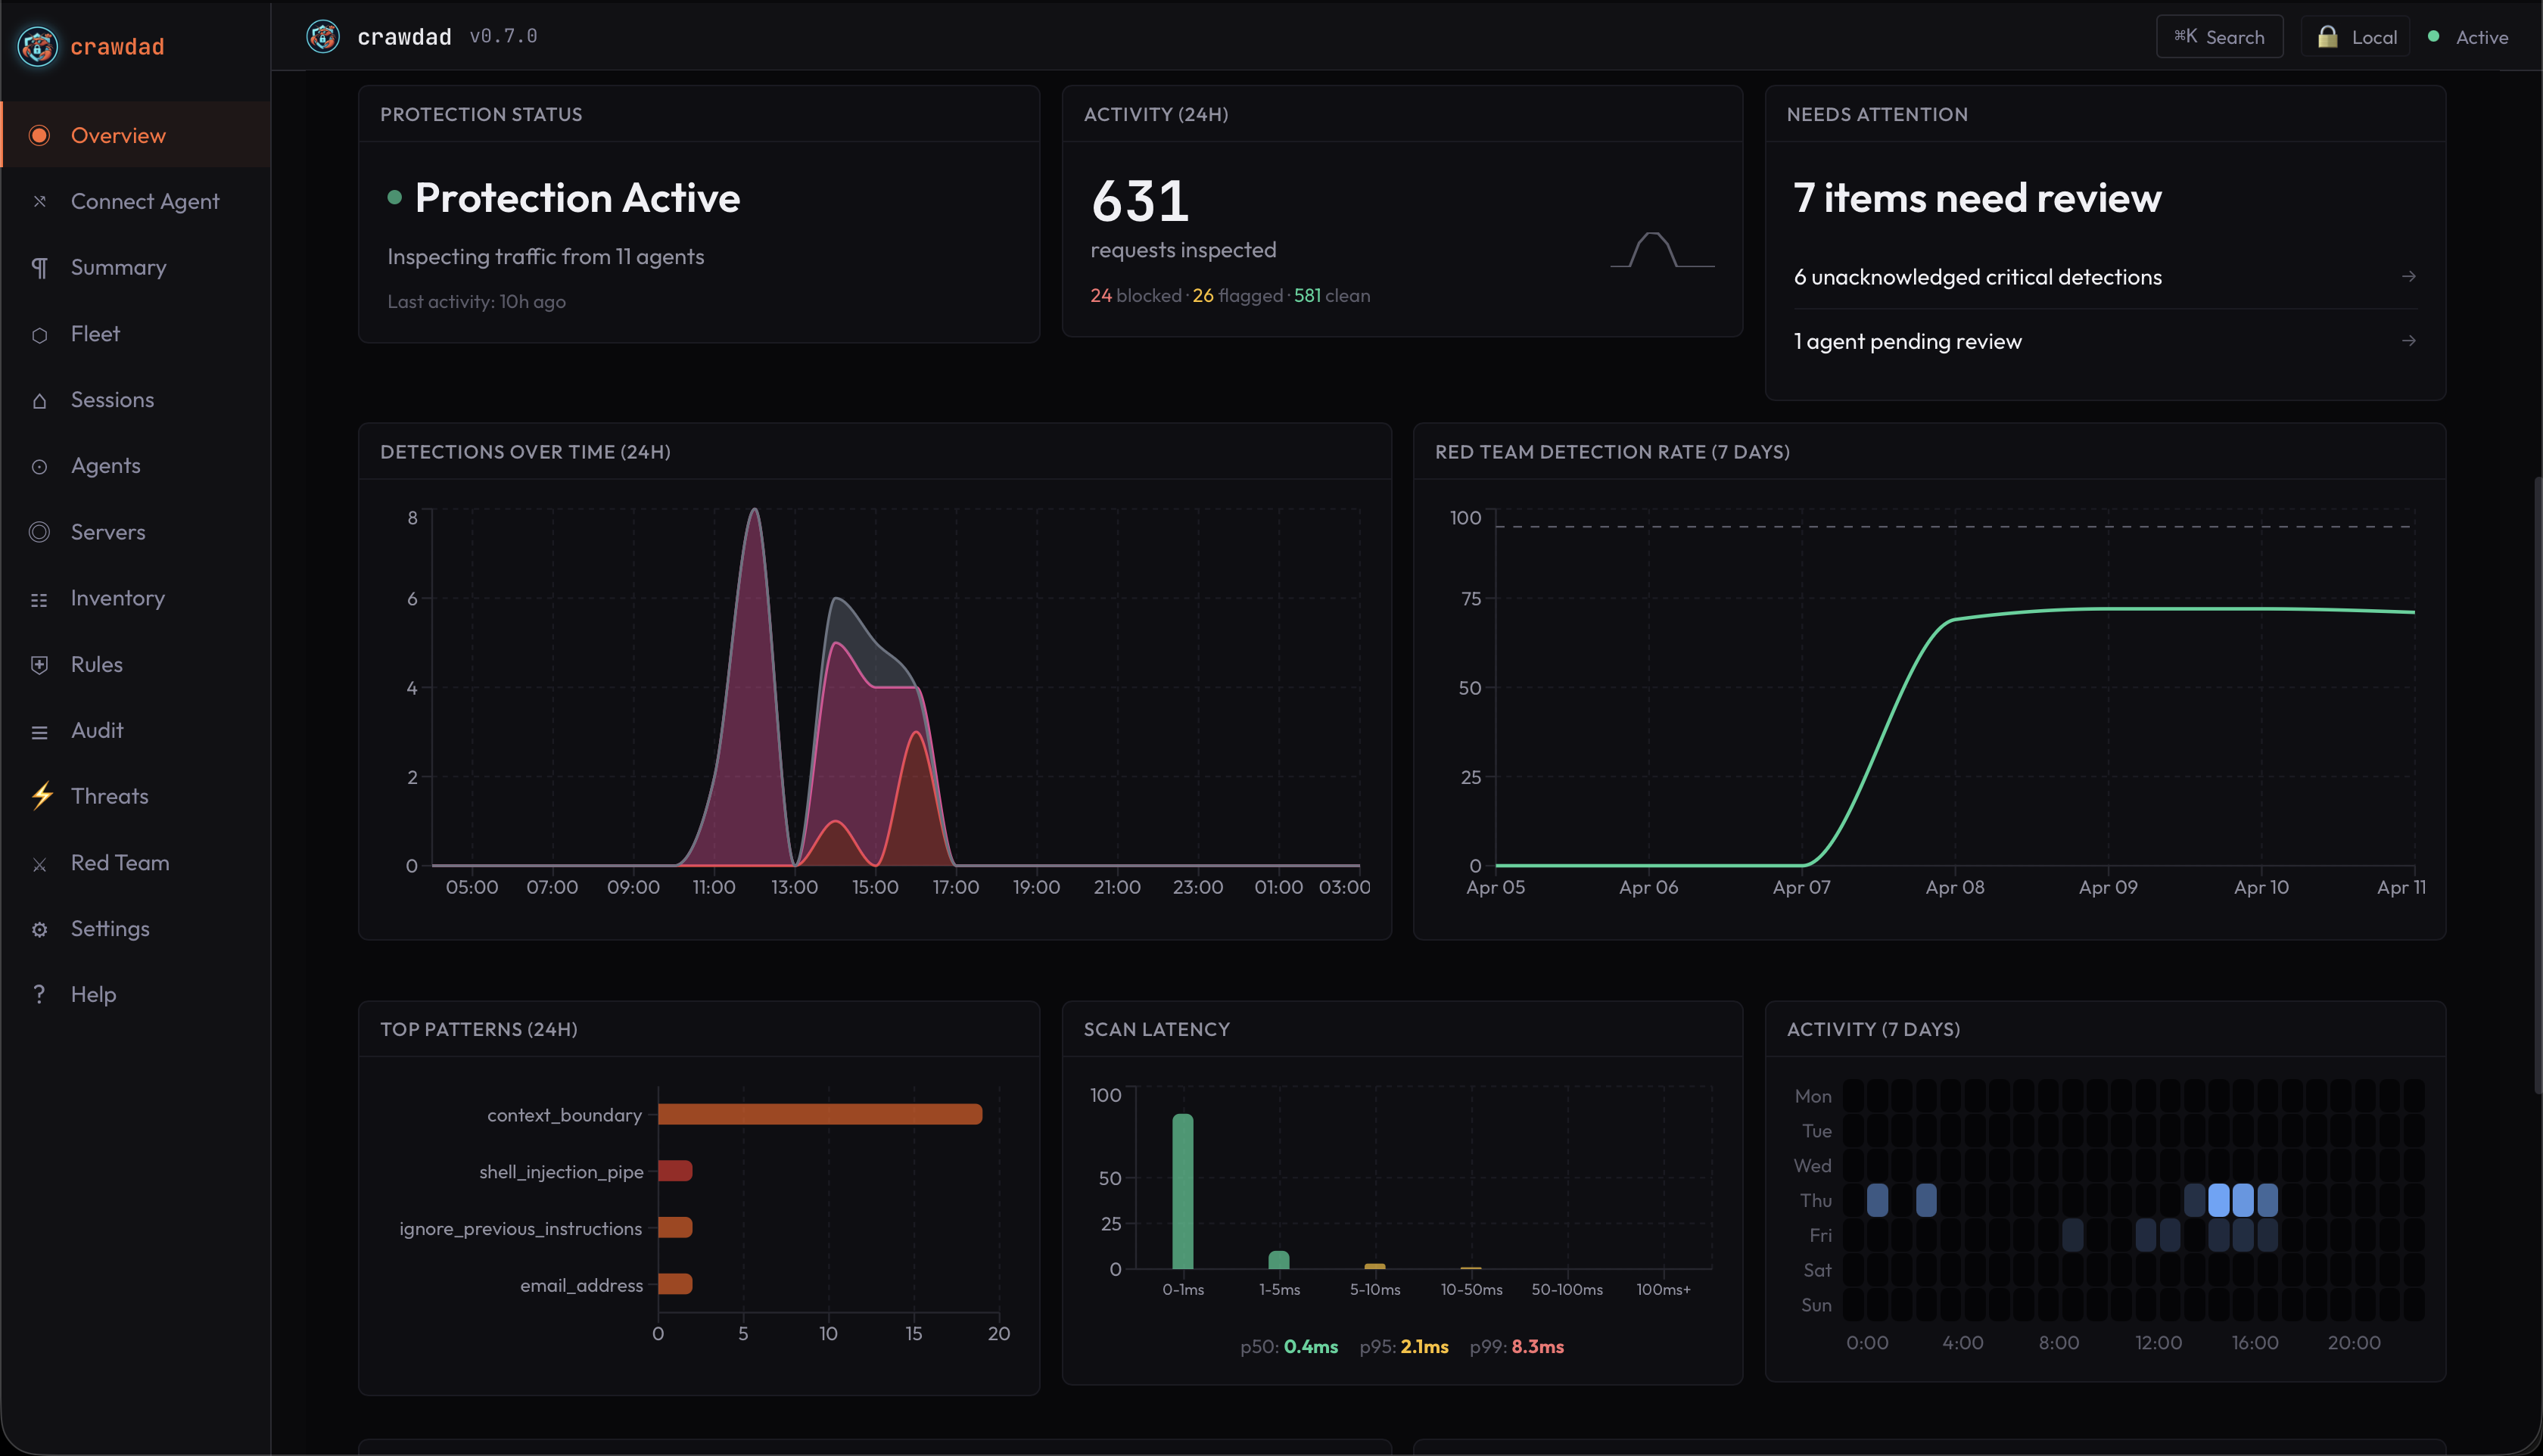Click the Servers ring icon
The height and width of the screenshot is (1456, 2543).
pos(39,532)
